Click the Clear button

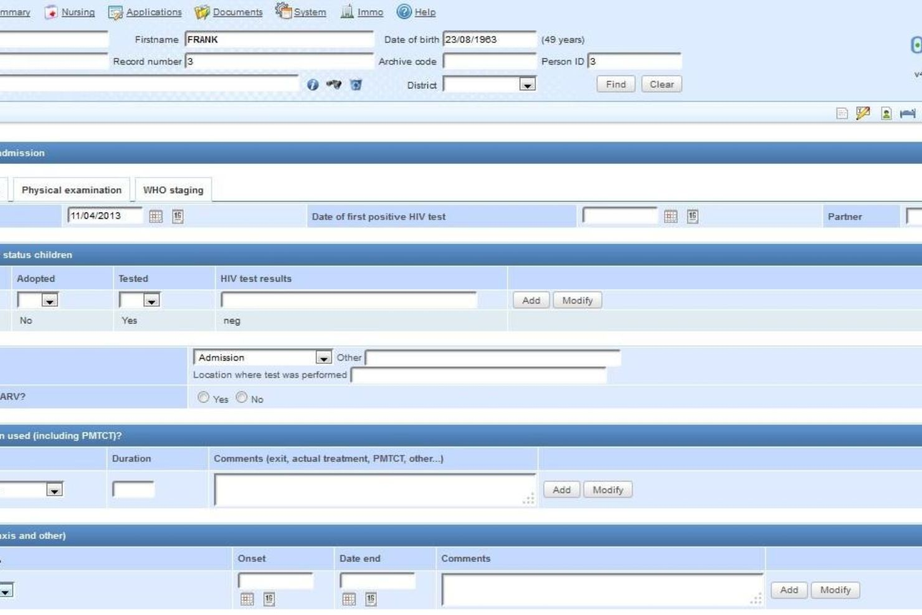pyautogui.click(x=662, y=84)
